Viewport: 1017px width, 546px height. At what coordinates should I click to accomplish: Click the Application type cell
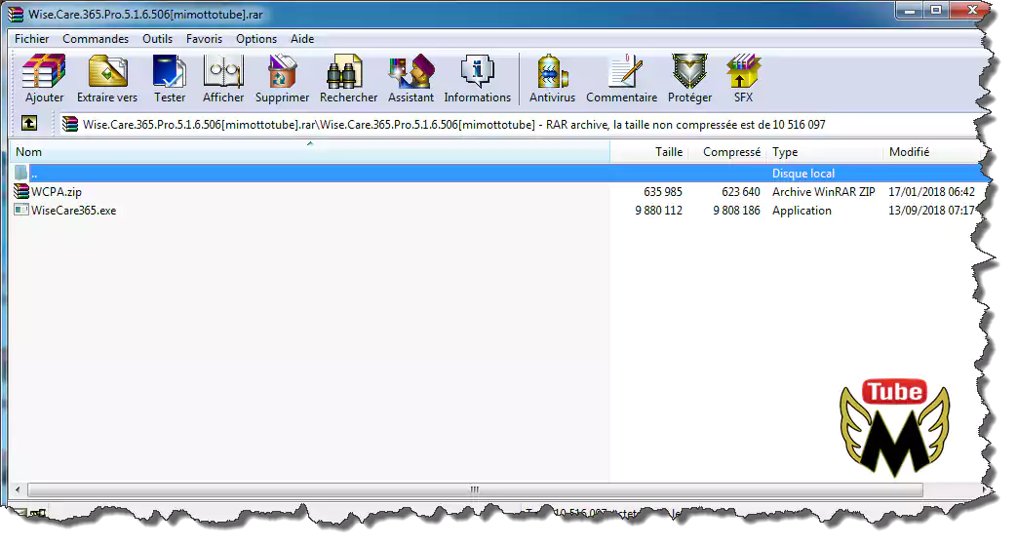pos(802,210)
